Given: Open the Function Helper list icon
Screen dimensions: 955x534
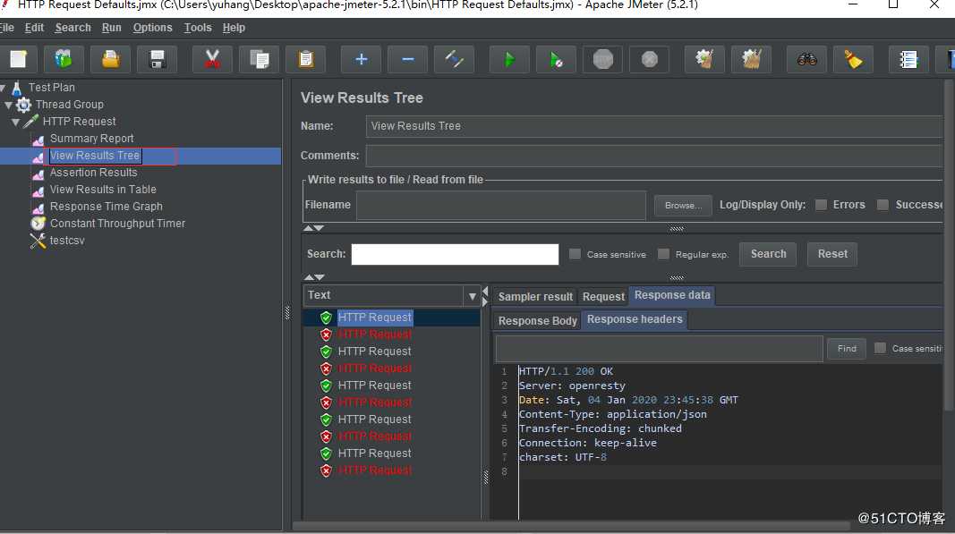Looking at the screenshot, I should click(908, 59).
